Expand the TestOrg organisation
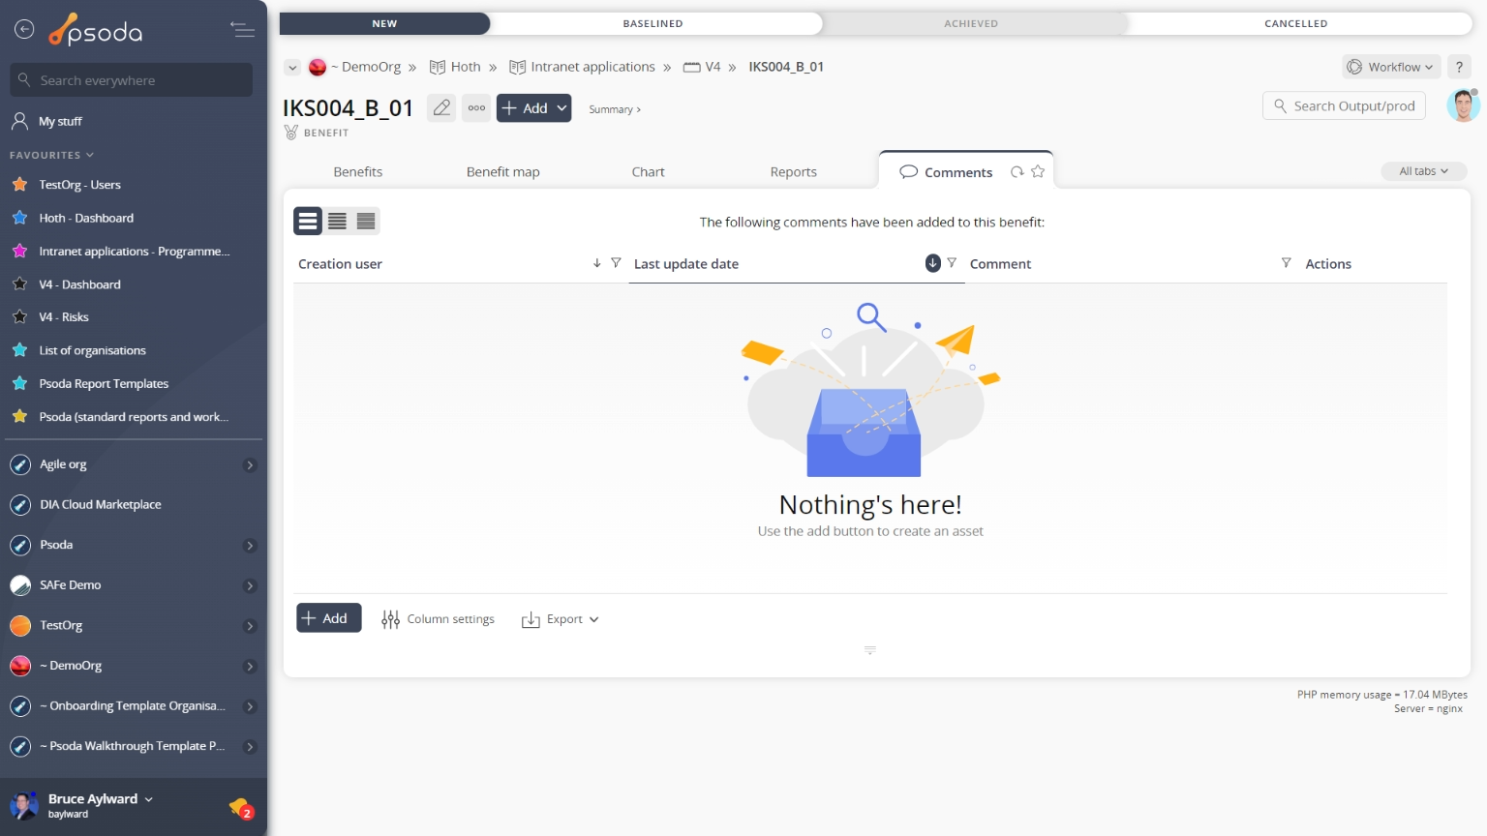The width and height of the screenshot is (1487, 836). click(250, 626)
